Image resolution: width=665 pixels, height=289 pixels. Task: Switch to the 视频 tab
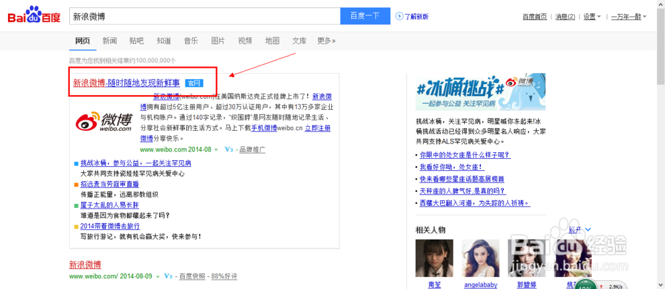tap(245, 41)
